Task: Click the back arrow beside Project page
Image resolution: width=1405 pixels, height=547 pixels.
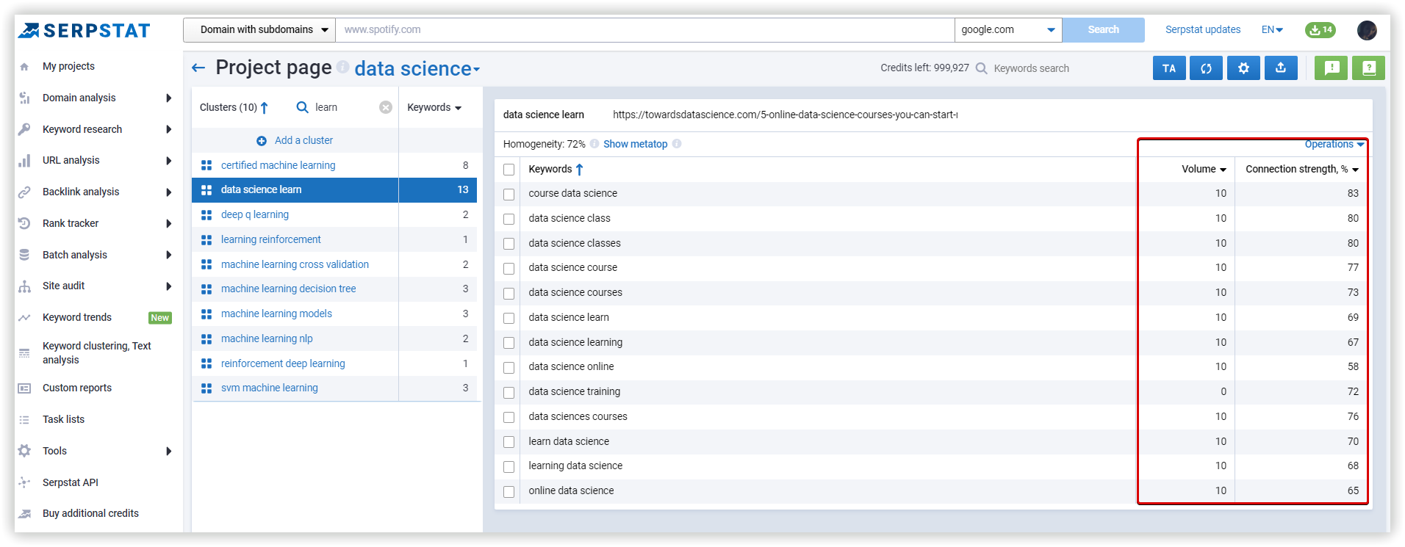Action: [x=198, y=68]
